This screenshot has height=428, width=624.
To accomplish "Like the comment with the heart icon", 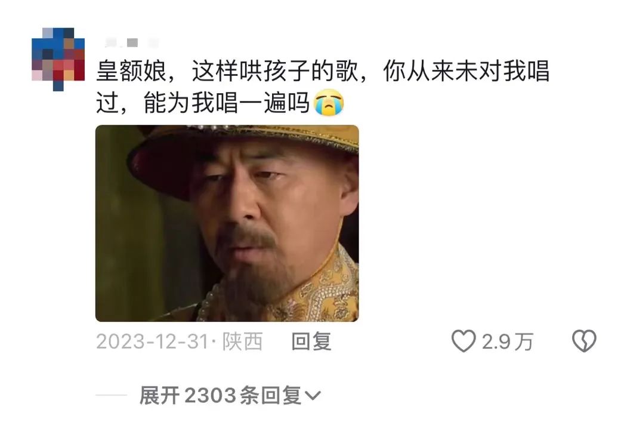I will tap(463, 341).
